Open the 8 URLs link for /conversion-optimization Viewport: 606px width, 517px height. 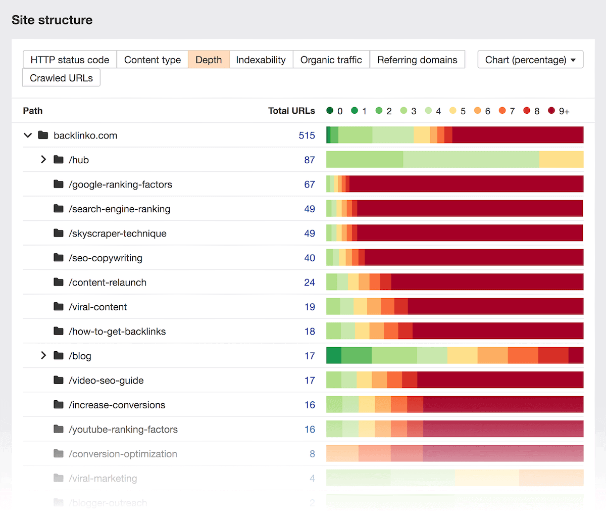(x=312, y=454)
